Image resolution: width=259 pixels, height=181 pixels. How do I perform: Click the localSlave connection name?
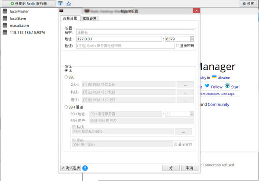[18, 19]
